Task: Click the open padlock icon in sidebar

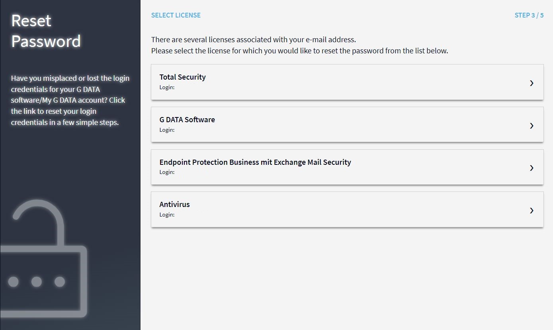Action: (44, 259)
